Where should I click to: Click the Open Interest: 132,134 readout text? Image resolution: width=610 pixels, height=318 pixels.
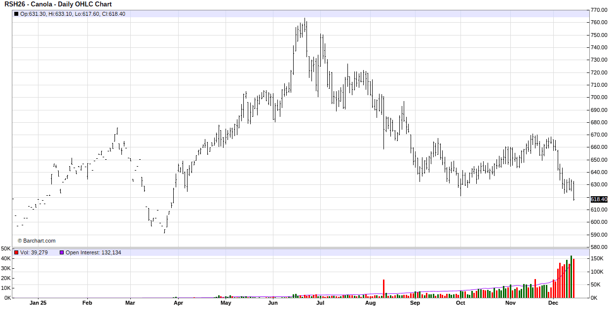[93, 252]
